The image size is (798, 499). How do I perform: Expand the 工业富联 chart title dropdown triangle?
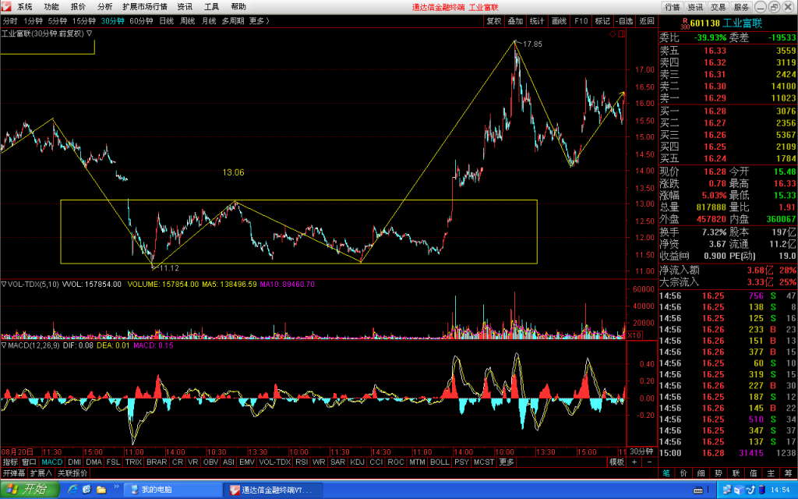pyautogui.click(x=89, y=34)
